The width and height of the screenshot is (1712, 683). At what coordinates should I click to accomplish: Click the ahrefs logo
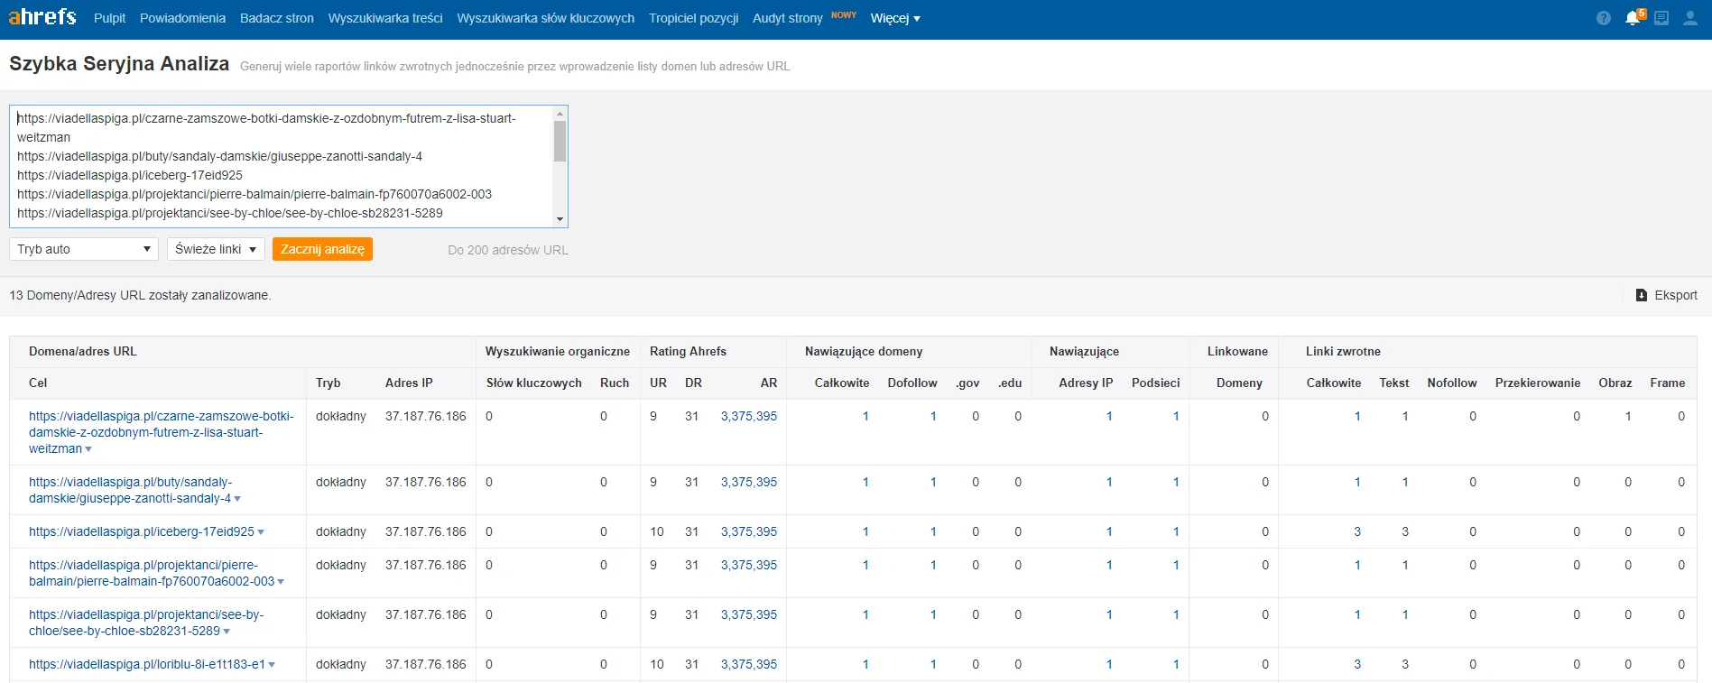42,17
